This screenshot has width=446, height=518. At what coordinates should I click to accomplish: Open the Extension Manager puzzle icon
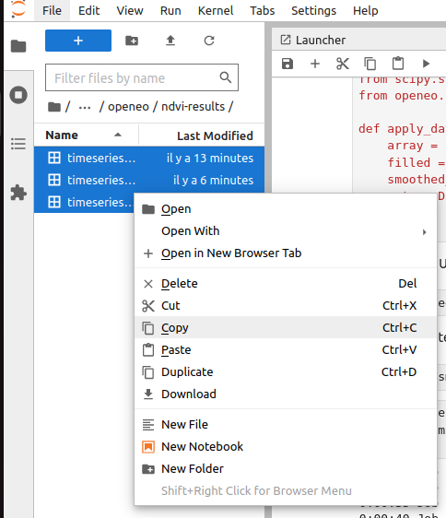[18, 193]
